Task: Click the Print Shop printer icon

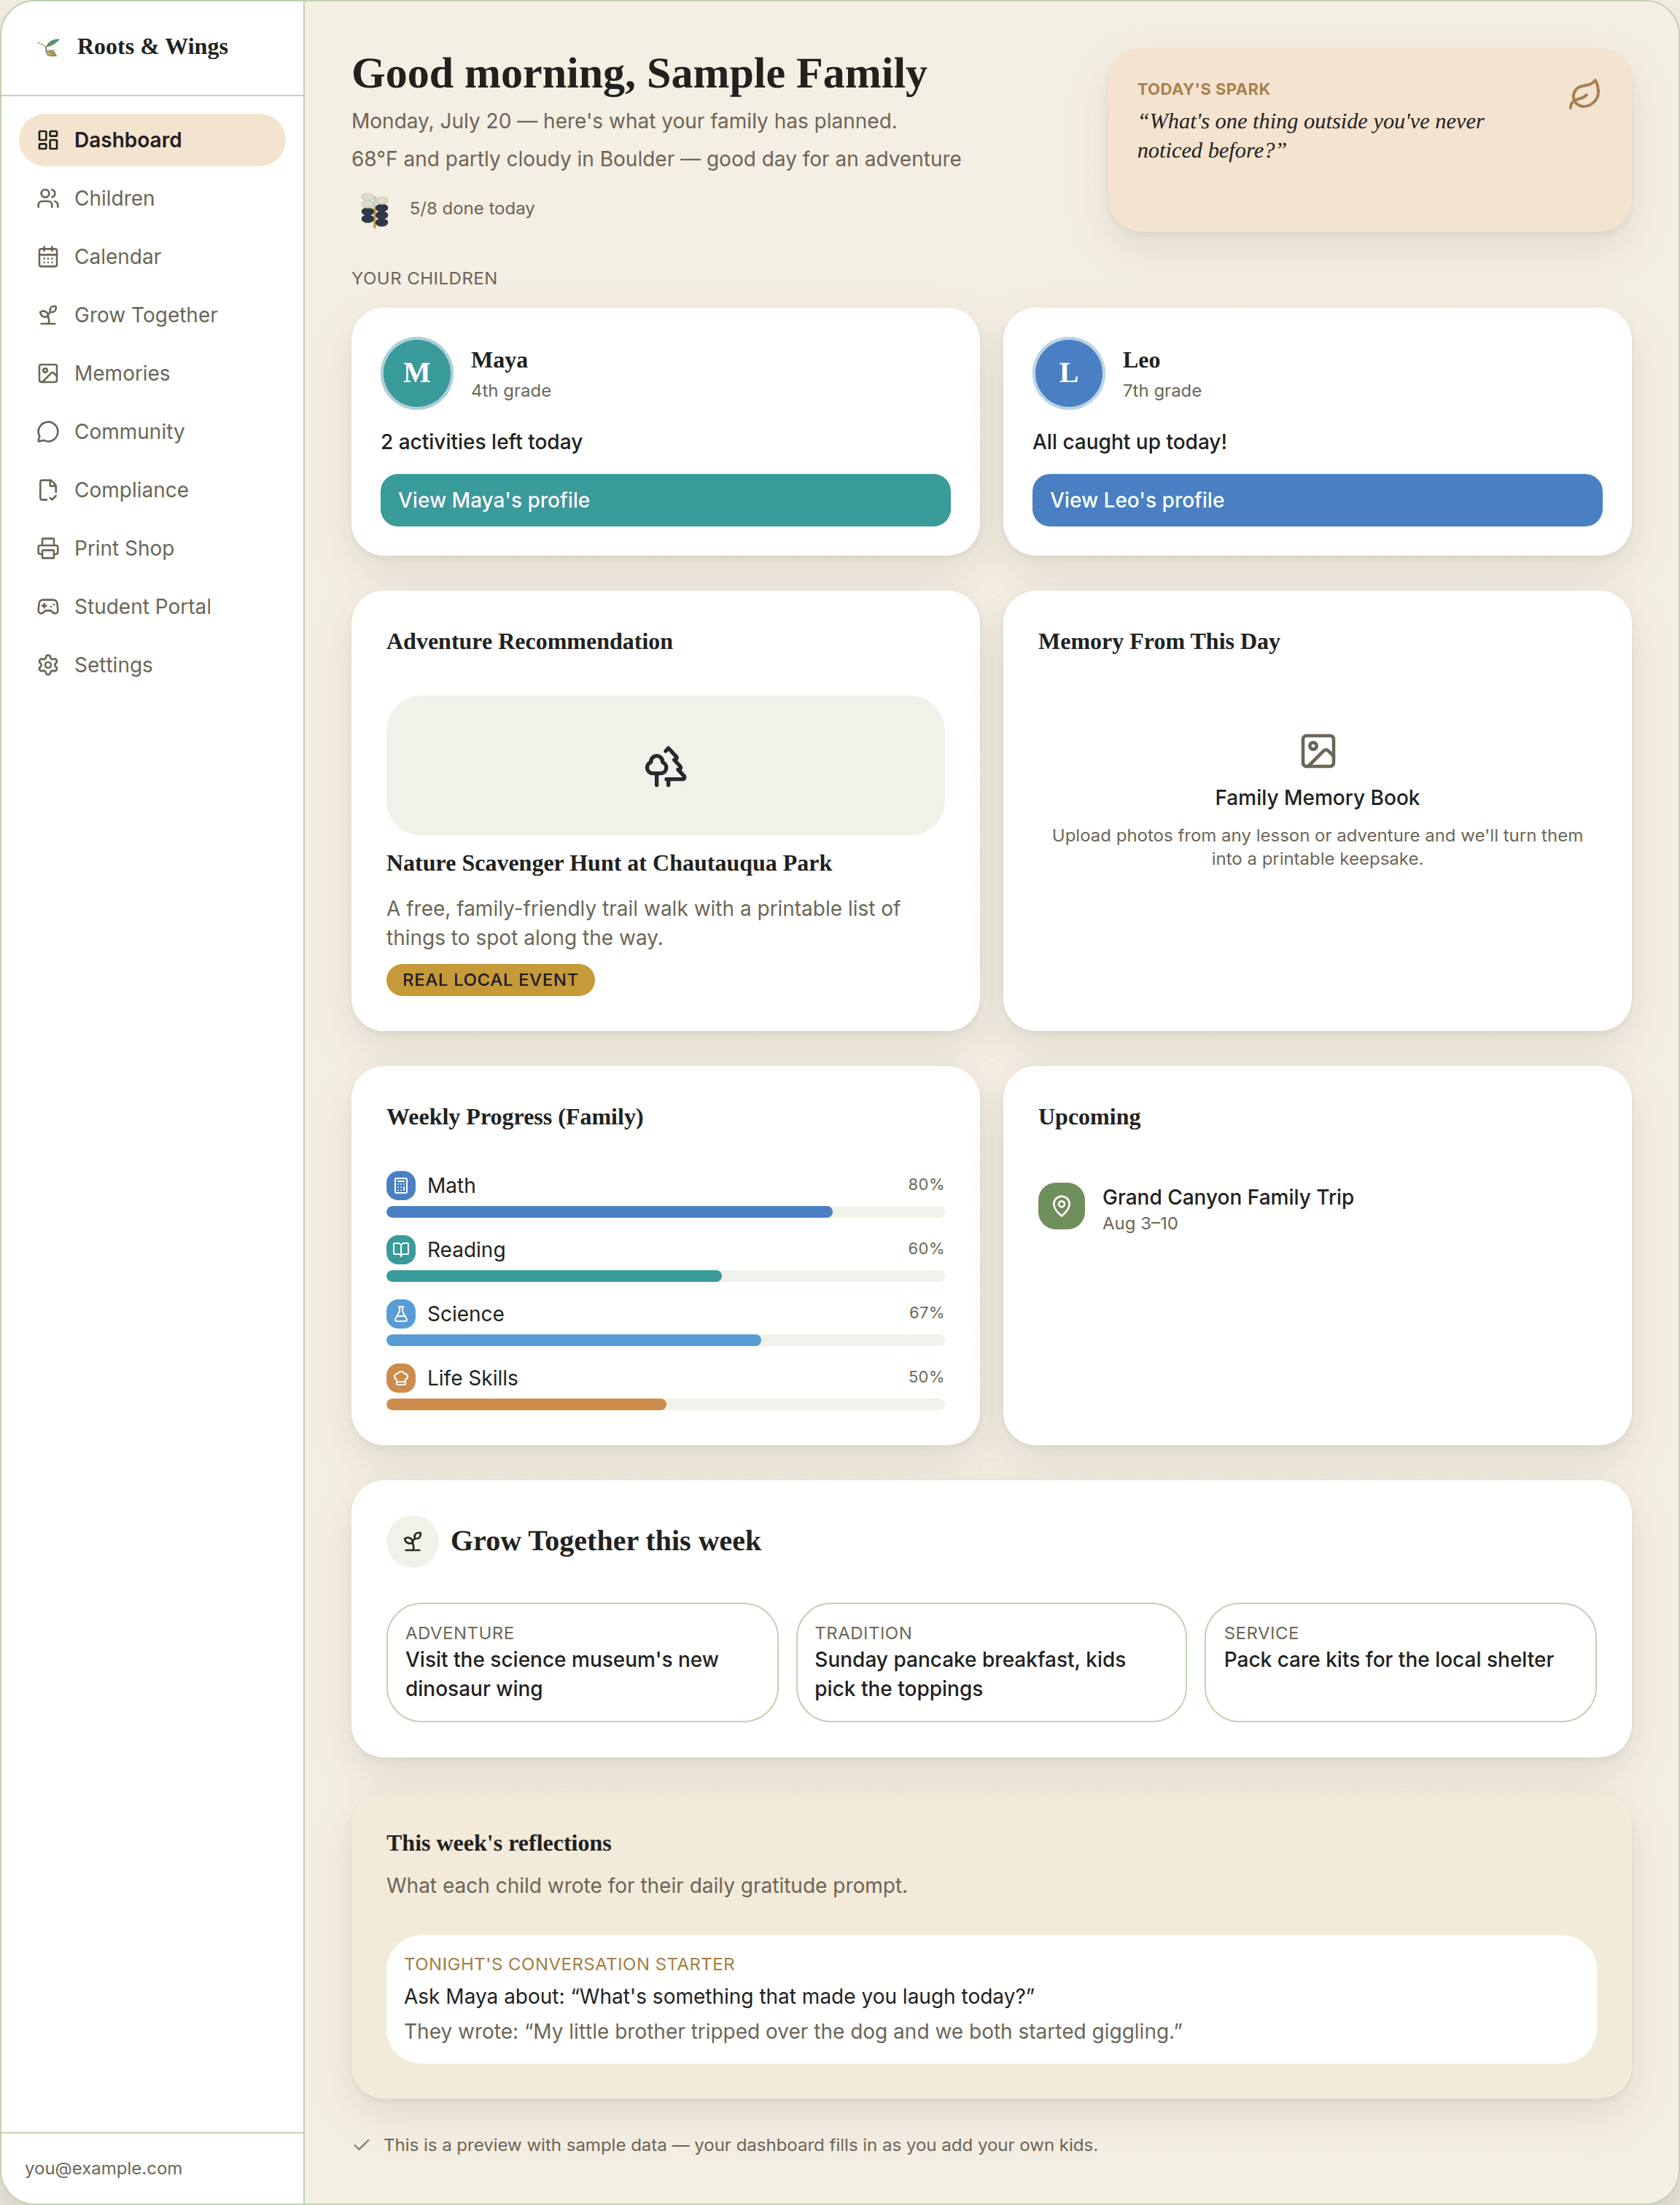Action: [x=48, y=548]
